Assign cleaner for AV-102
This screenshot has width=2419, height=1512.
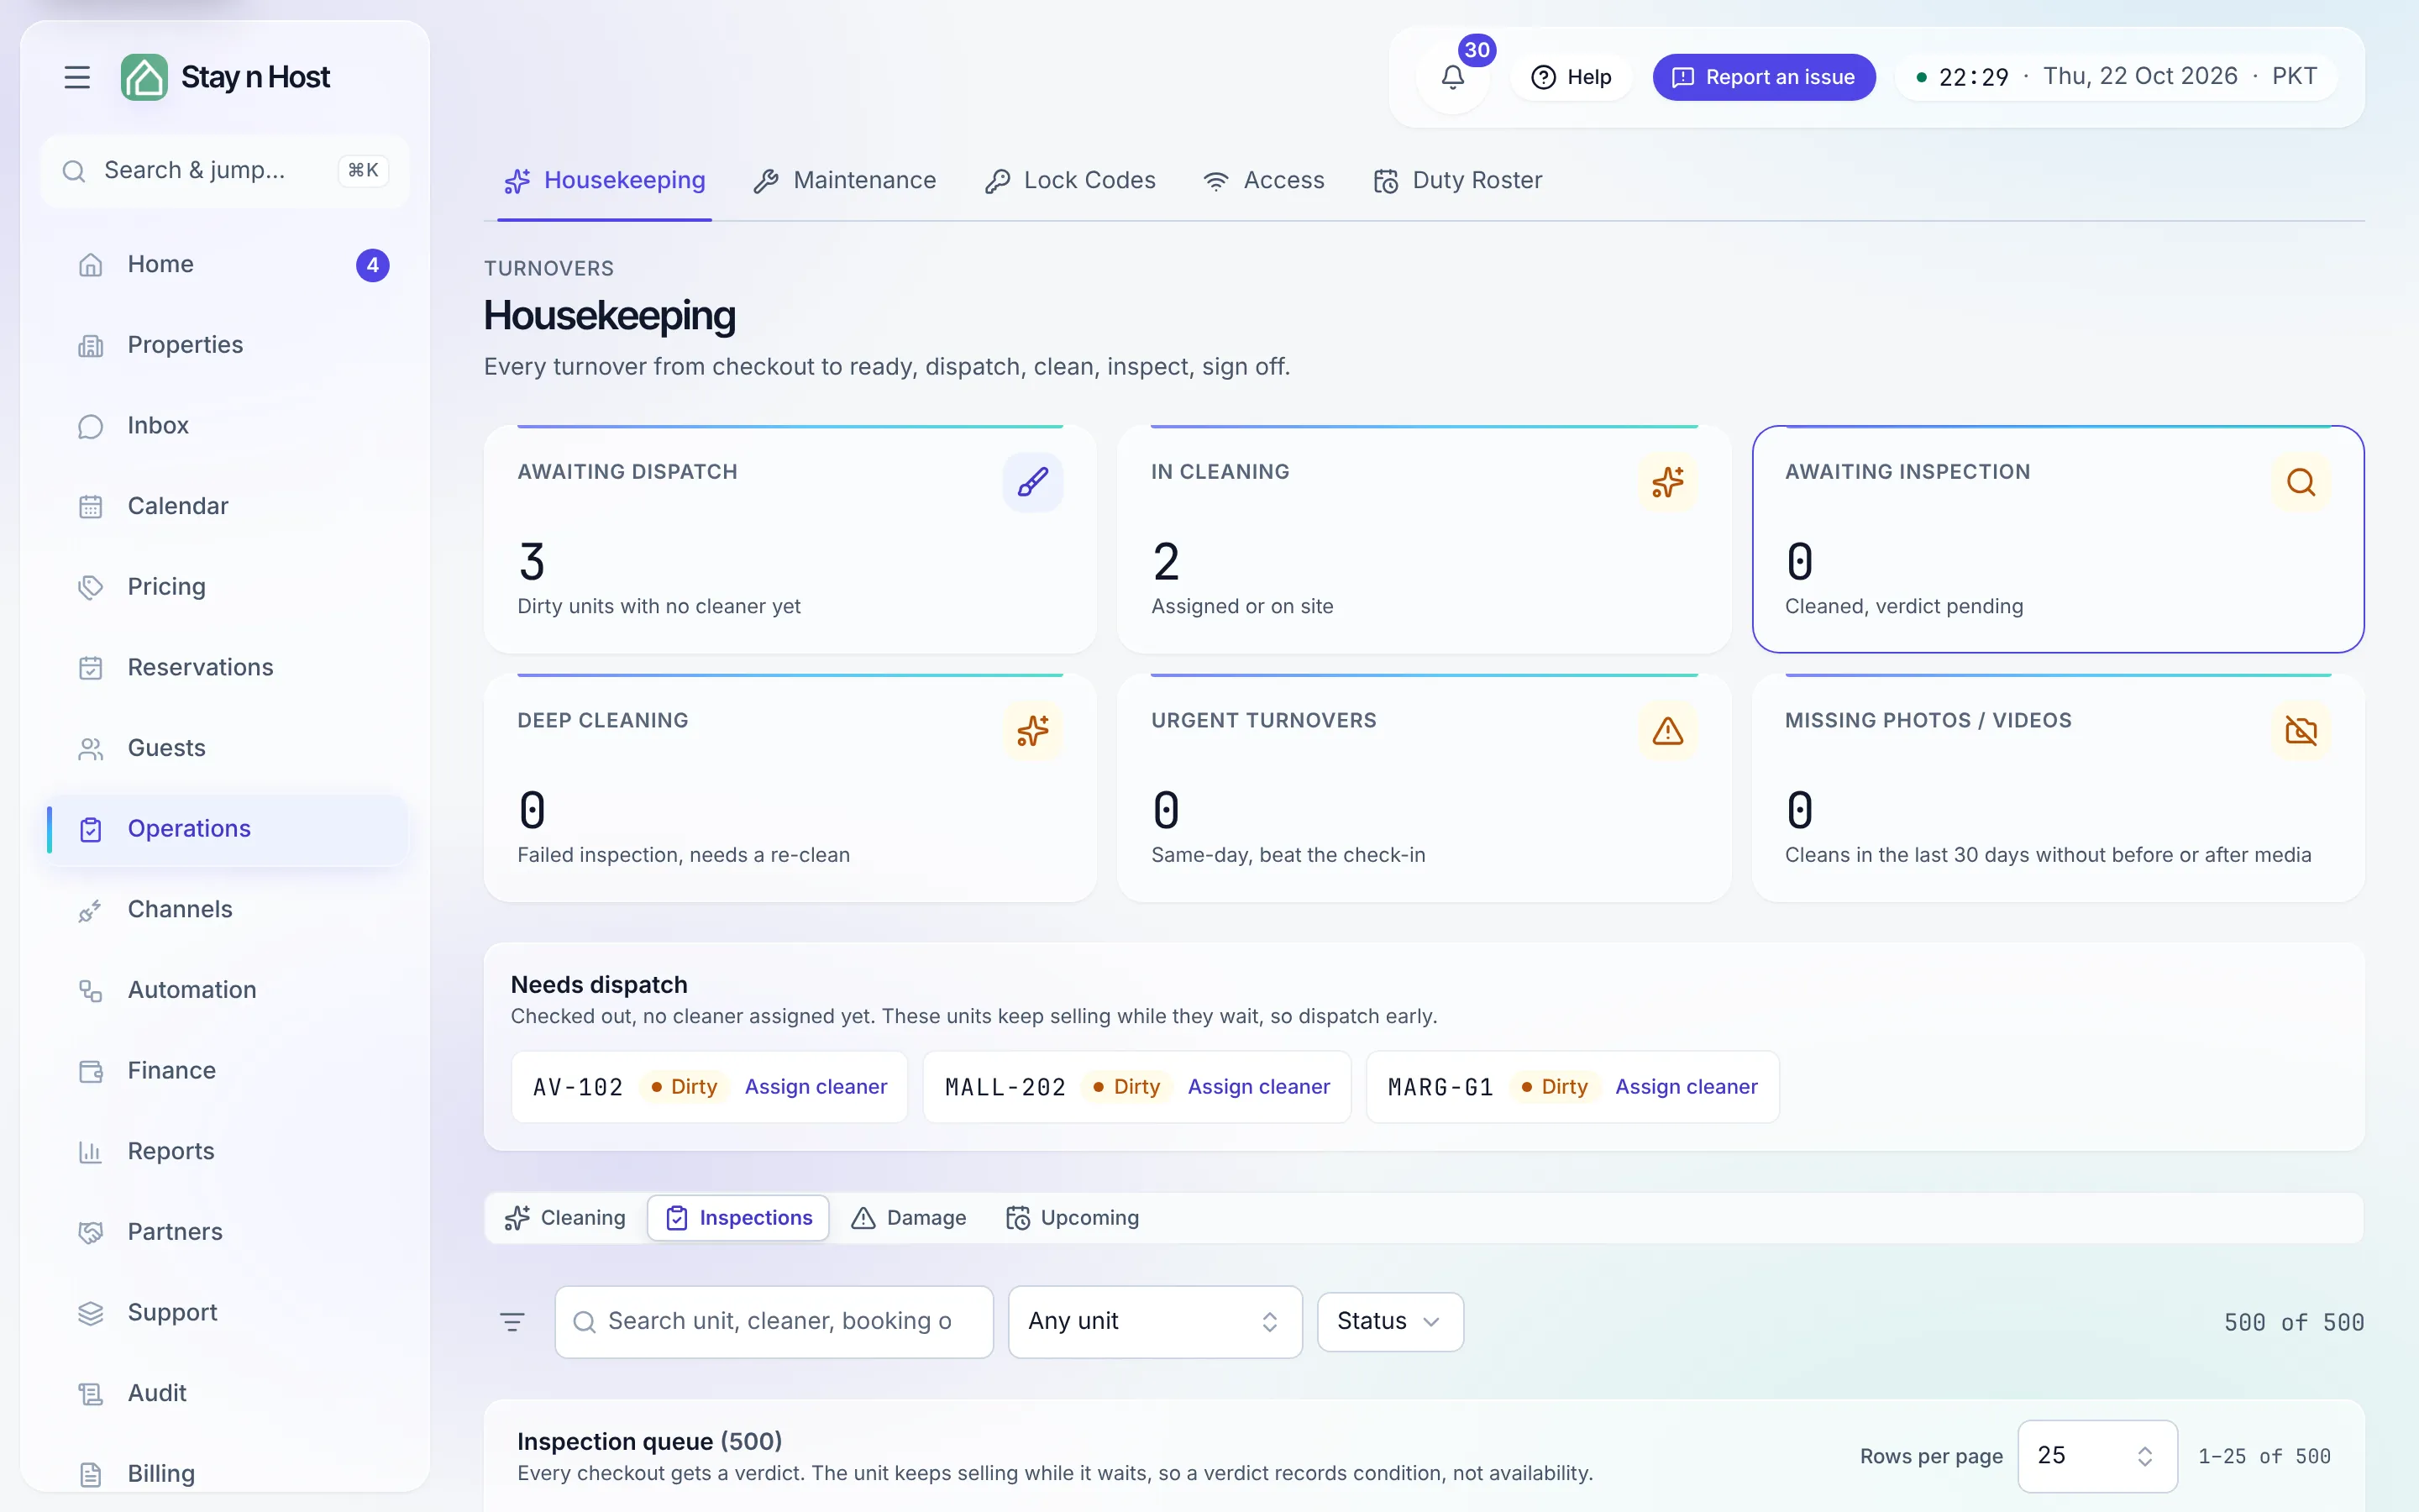pos(816,1087)
